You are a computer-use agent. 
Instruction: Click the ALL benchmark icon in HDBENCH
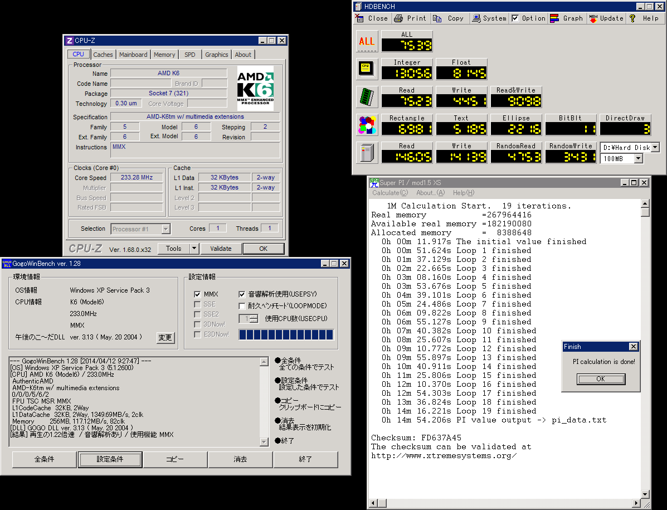click(367, 41)
